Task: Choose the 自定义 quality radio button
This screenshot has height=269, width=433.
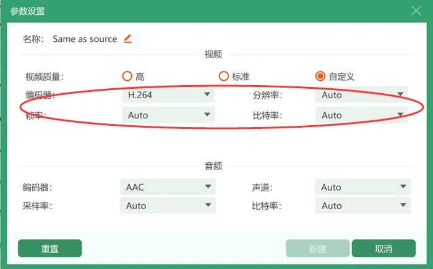Action: 320,77
